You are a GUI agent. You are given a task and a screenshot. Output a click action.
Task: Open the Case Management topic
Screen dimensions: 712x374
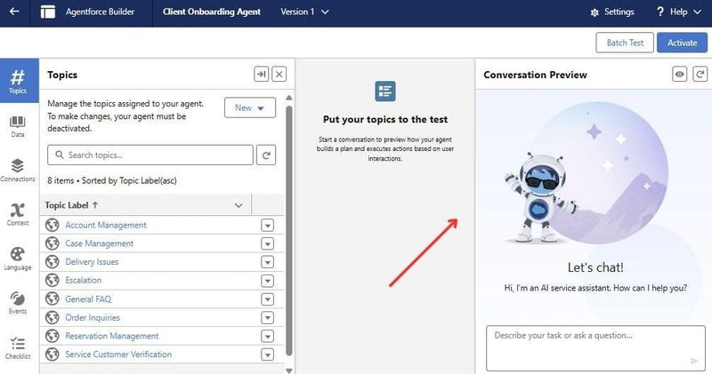click(99, 243)
